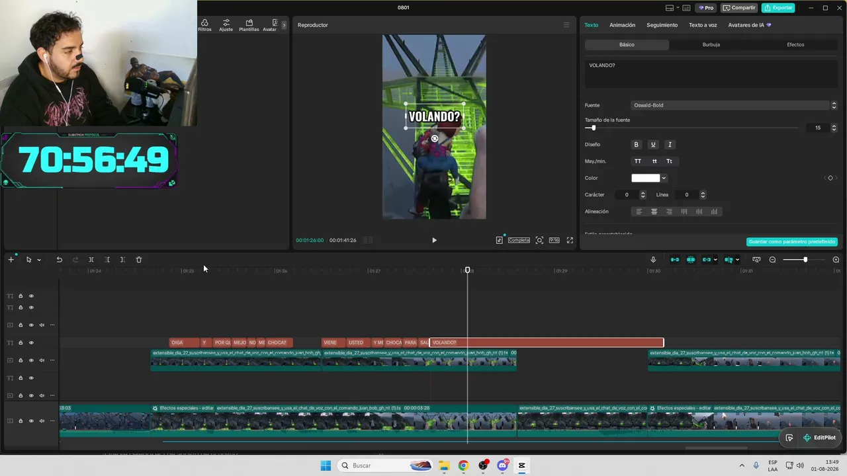The width and height of the screenshot is (847, 476).
Task: Toggle preview axis in timeline toolbar
Action: 729,260
